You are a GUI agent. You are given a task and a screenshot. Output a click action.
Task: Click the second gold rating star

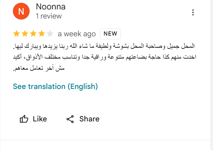tap(25, 33)
